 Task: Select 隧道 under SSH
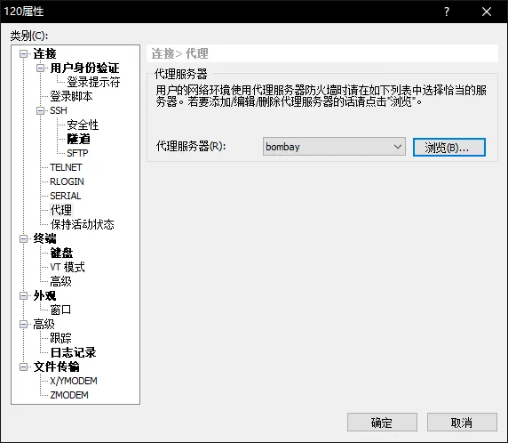point(78,139)
